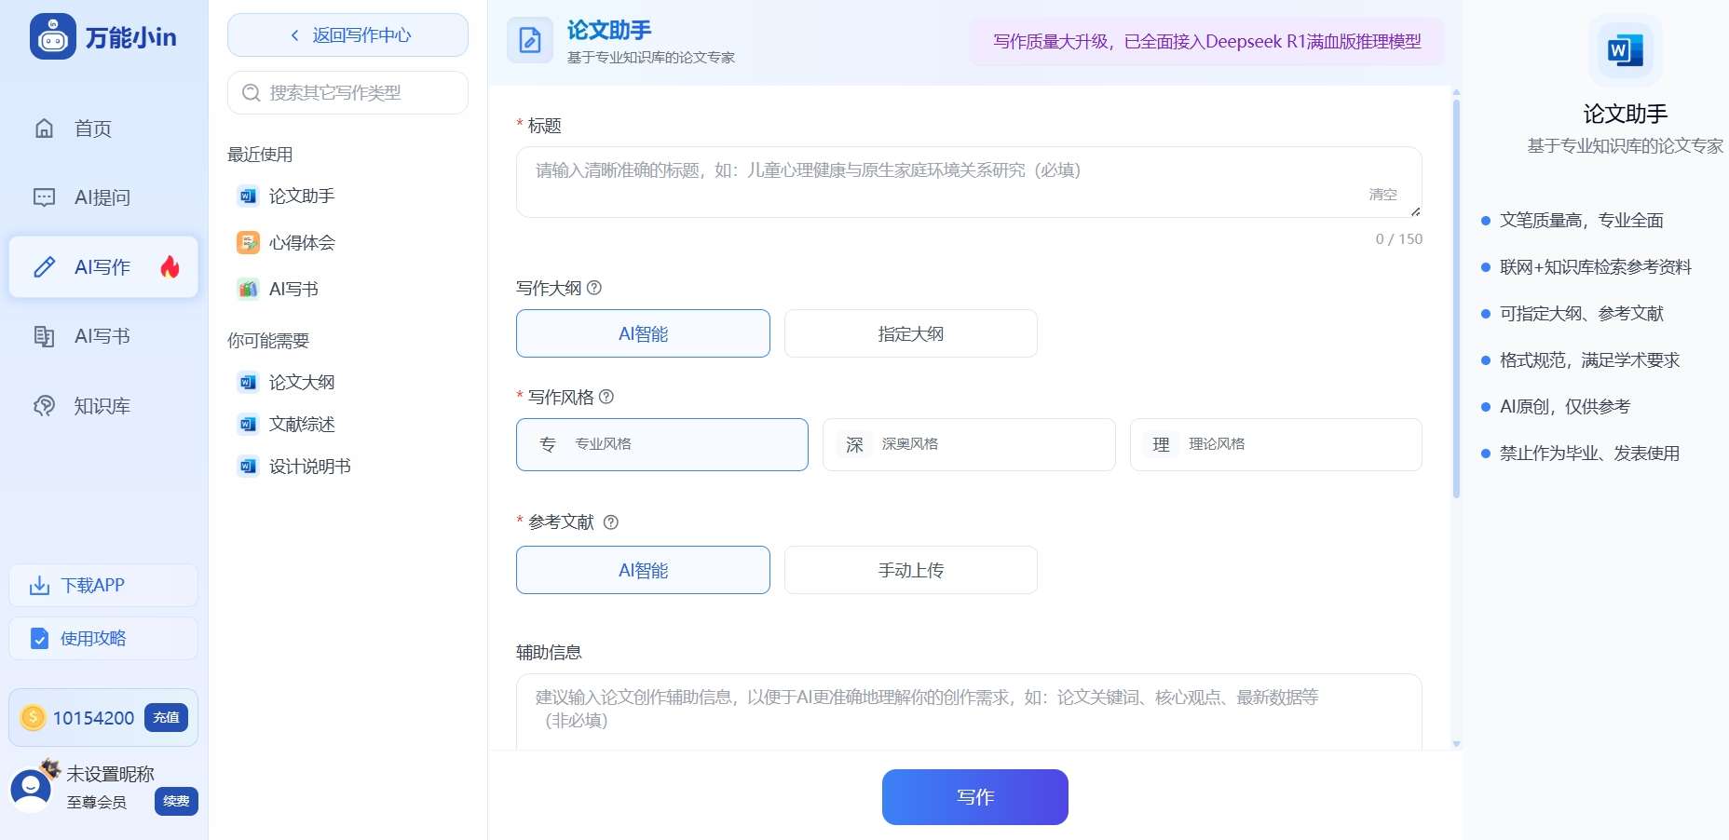Choose the 深奥风格 writing style
Viewport: 1729px width, 840px height.
coord(969,444)
